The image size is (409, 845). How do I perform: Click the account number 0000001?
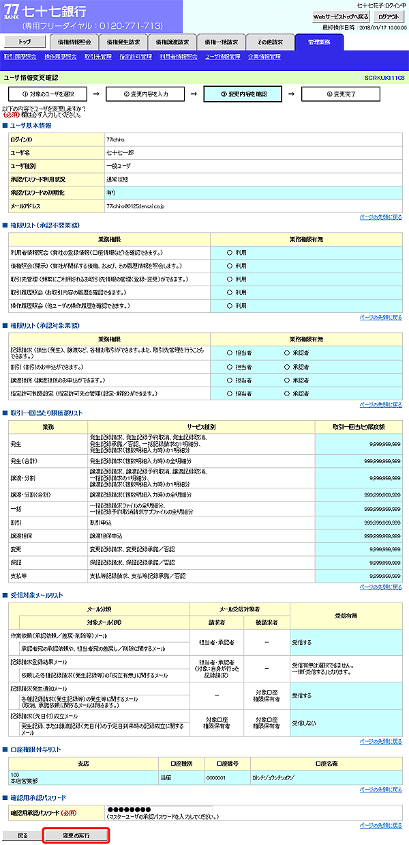[215, 777]
